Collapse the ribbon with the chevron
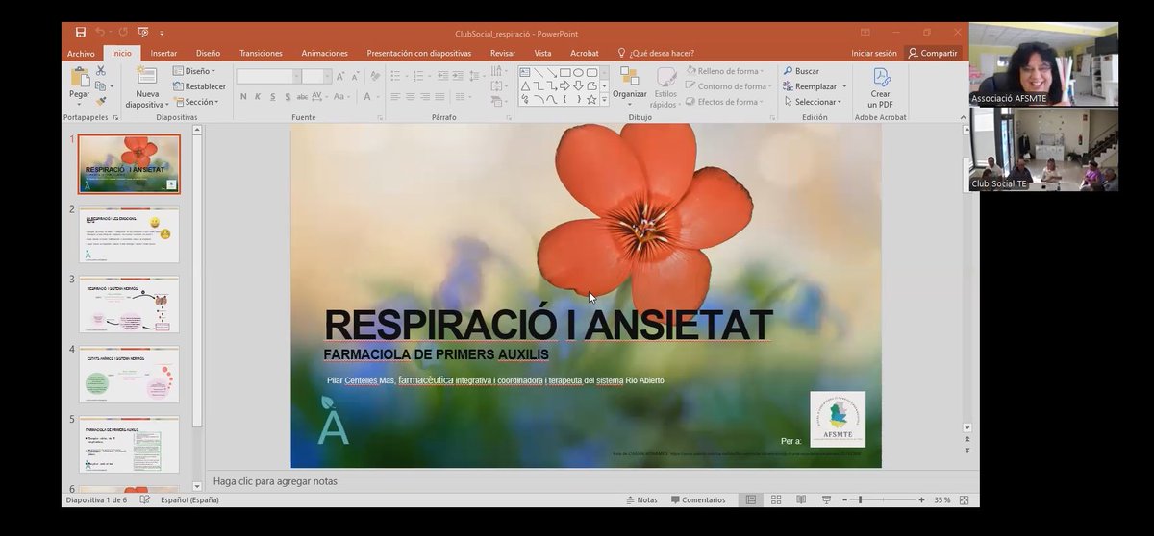This screenshot has width=1154, height=536. (x=965, y=117)
